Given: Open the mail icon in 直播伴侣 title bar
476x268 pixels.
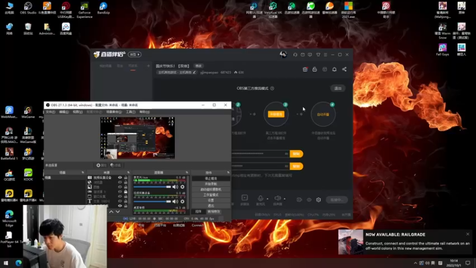Looking at the screenshot, I should click(303, 55).
